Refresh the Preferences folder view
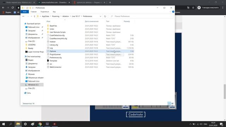Screen dimensions: 226x127 (105, 17)
